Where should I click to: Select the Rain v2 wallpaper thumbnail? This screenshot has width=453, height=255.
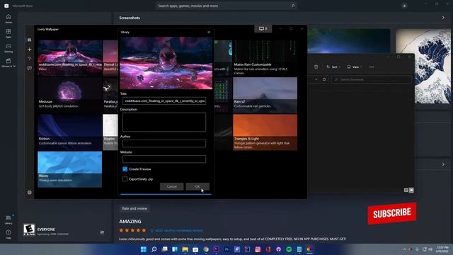coord(265,95)
